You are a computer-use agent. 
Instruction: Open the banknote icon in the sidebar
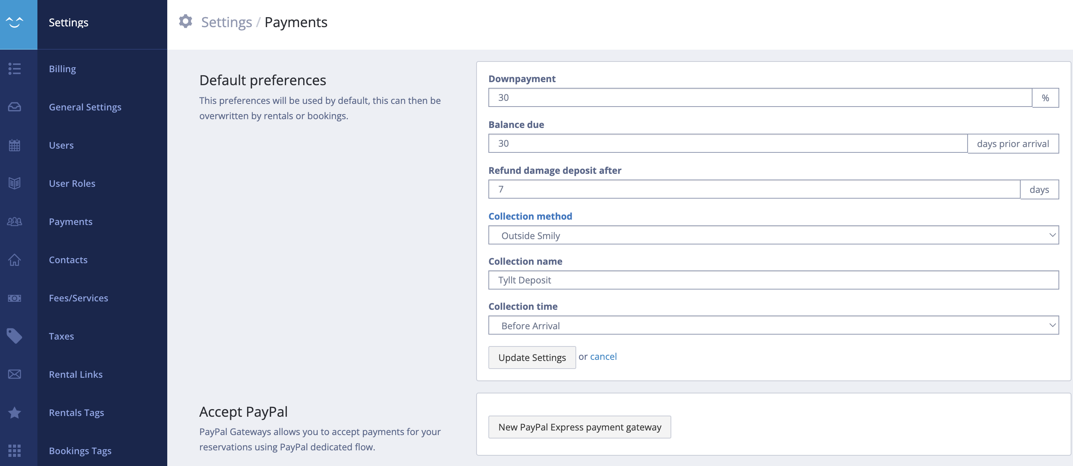pos(14,298)
